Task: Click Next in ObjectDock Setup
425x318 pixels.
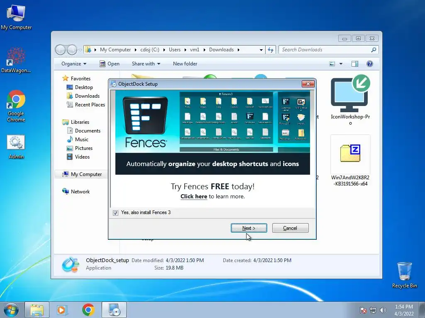Action: [249, 228]
